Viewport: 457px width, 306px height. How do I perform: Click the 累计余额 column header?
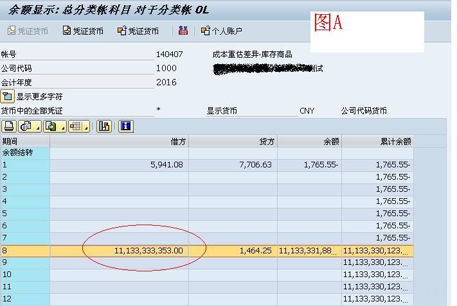tap(377, 141)
